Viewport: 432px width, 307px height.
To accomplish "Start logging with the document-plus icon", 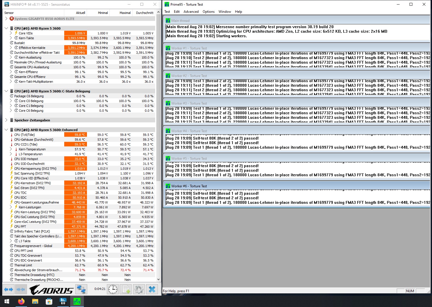I will point(126,290).
